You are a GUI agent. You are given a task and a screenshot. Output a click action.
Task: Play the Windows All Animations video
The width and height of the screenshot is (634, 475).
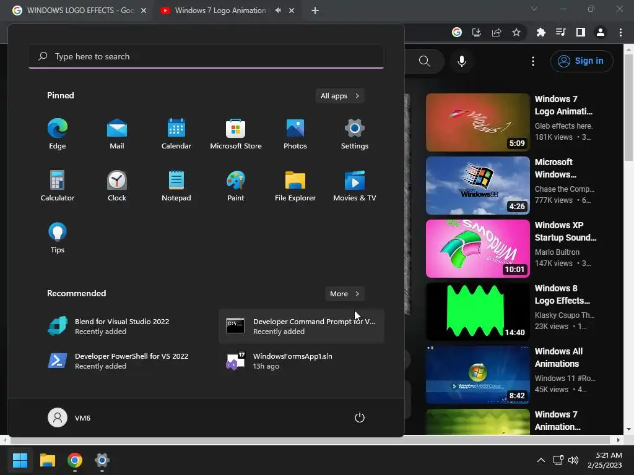pos(477,374)
